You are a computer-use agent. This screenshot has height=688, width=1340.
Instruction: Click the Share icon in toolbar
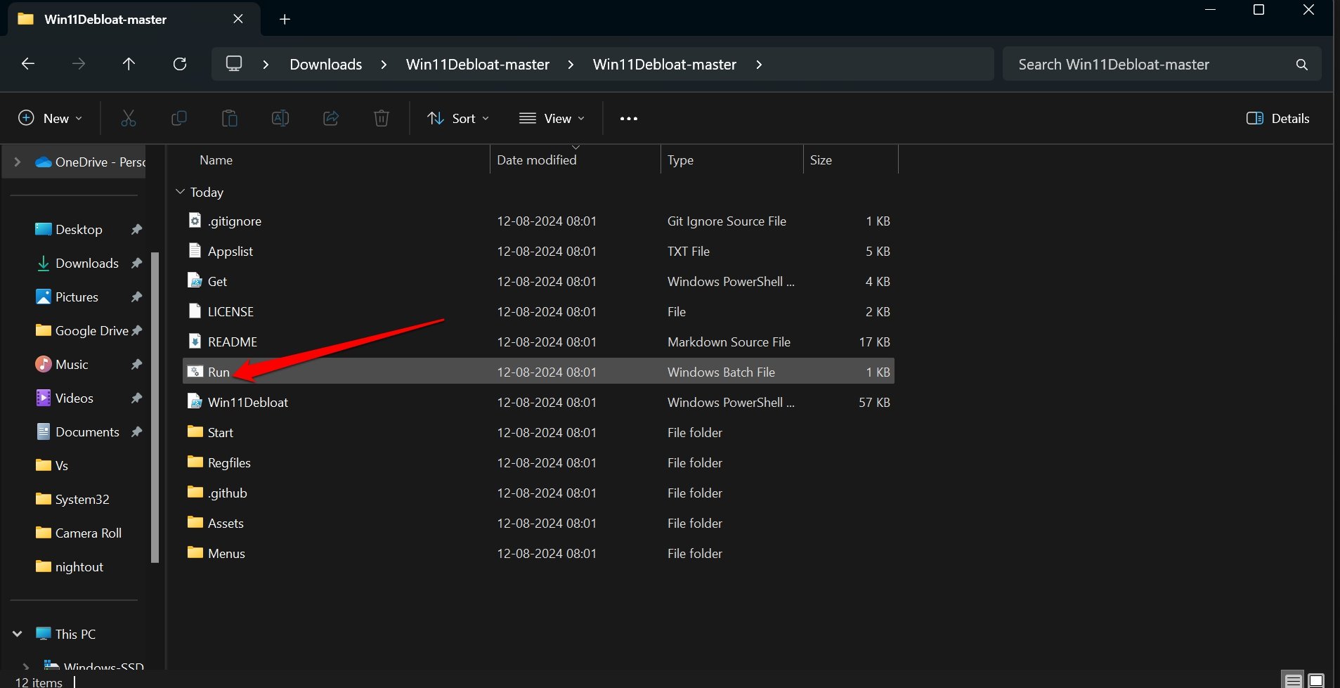point(331,118)
